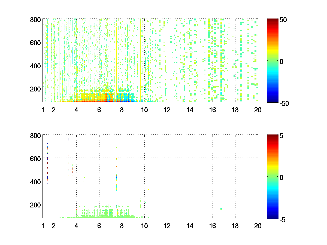327x245 pixels.
Task: Click the colorbar label '-50'
Action: click(x=285, y=103)
